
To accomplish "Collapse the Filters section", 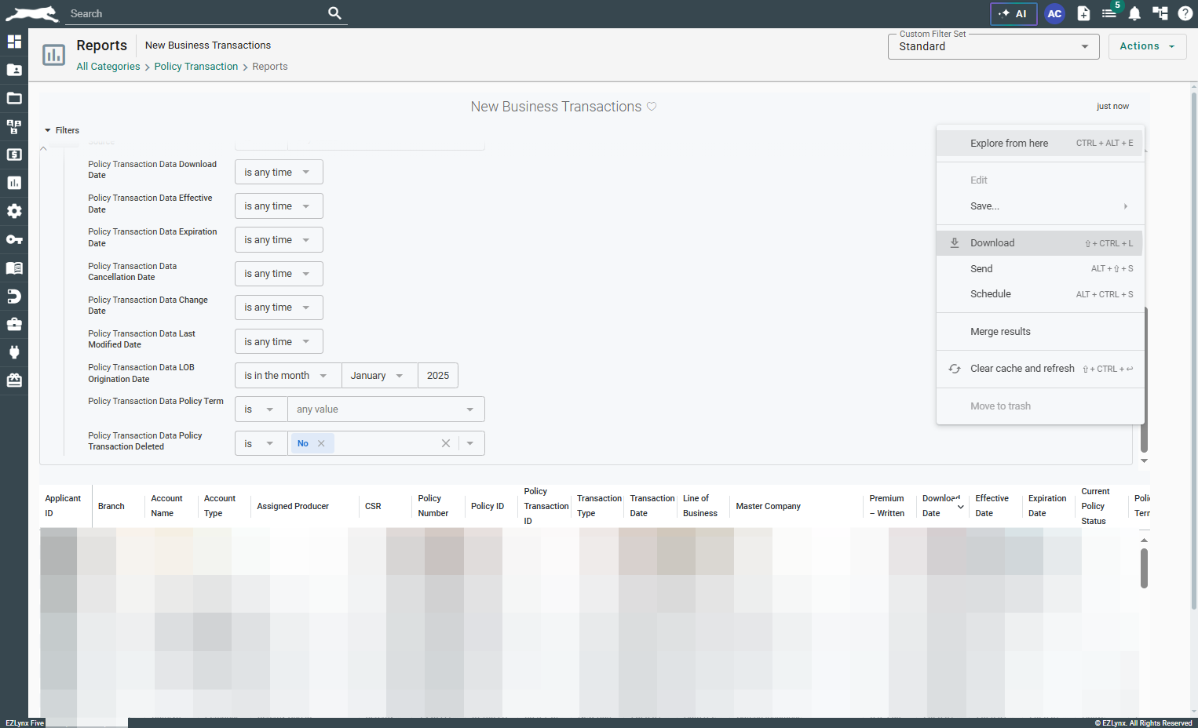I will click(x=62, y=130).
